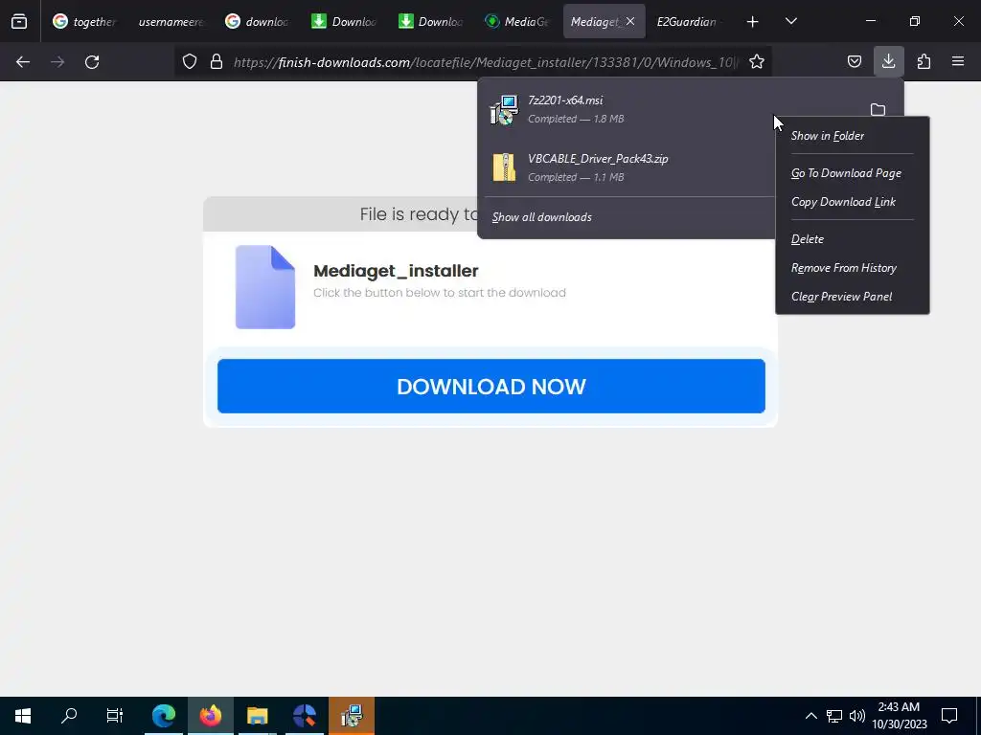Open the installer taskbar icon
Viewport: 981px width, 735px height.
pos(352,716)
